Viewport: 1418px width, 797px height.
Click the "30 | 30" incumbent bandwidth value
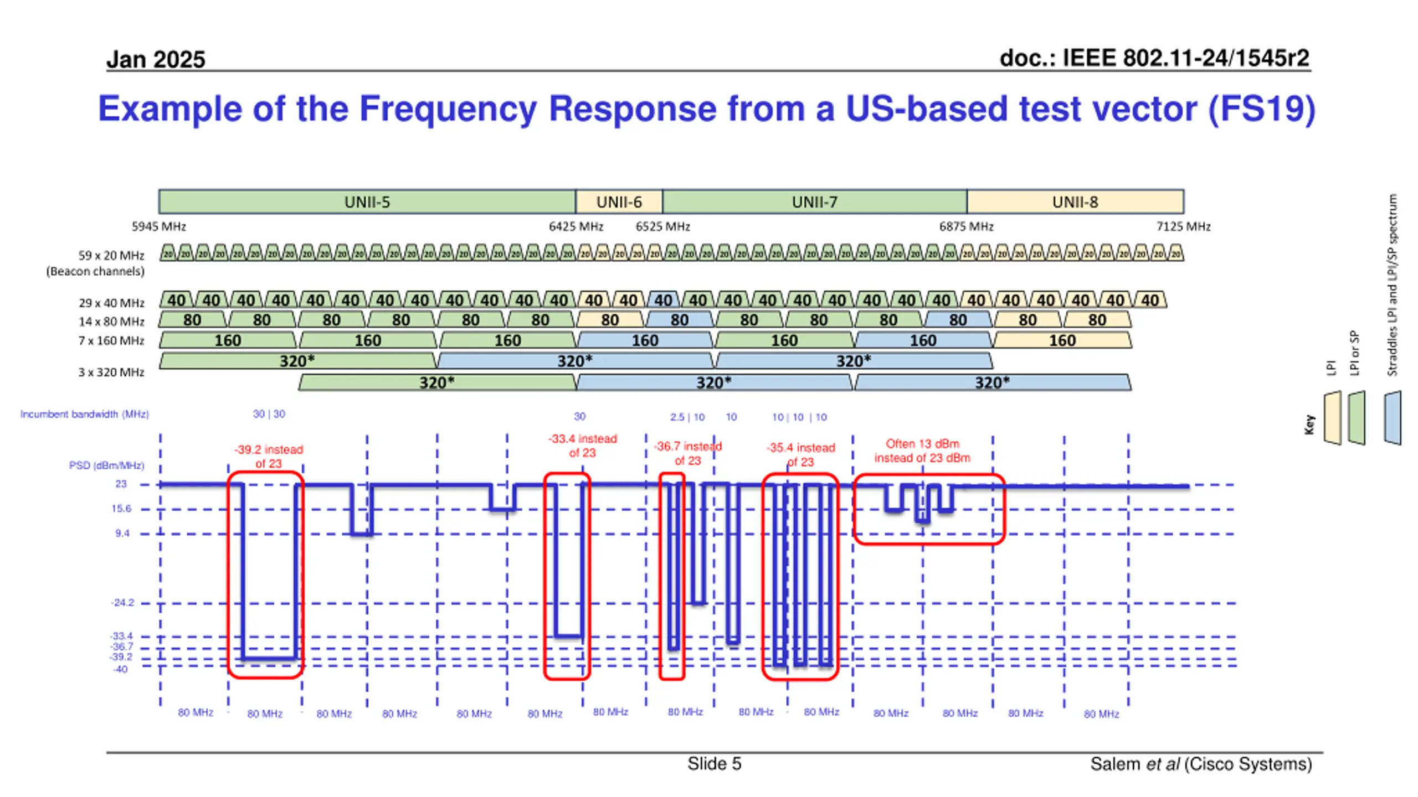(269, 414)
